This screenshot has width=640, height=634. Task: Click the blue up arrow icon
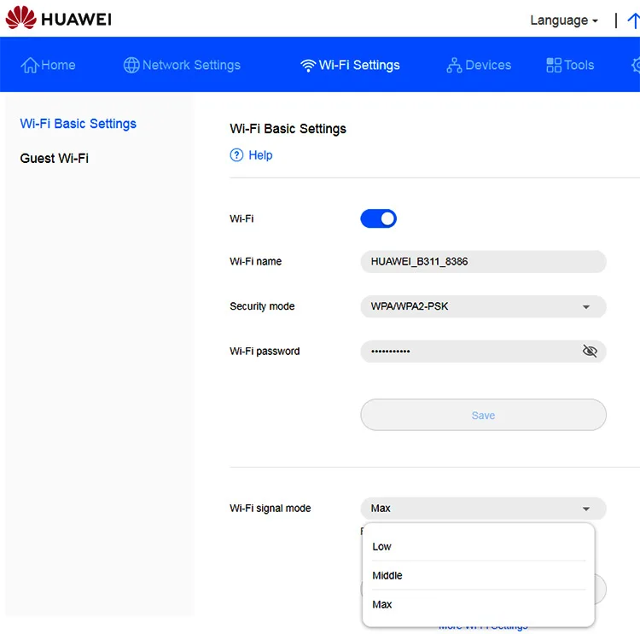(632, 20)
